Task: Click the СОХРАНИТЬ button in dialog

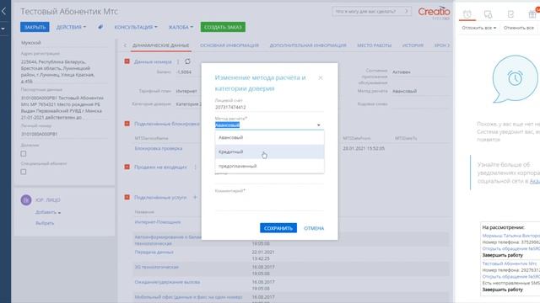Action: [x=278, y=228]
